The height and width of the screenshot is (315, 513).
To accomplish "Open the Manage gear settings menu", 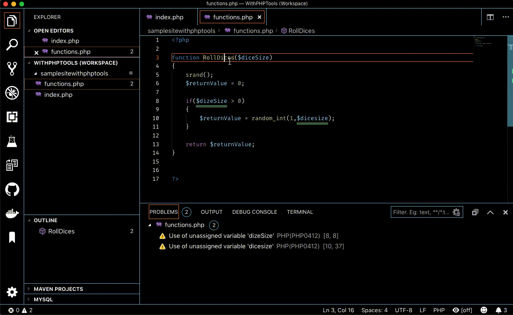I will [12, 292].
